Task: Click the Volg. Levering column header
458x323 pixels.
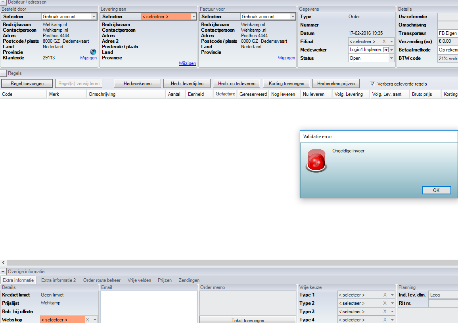Action: (351, 94)
